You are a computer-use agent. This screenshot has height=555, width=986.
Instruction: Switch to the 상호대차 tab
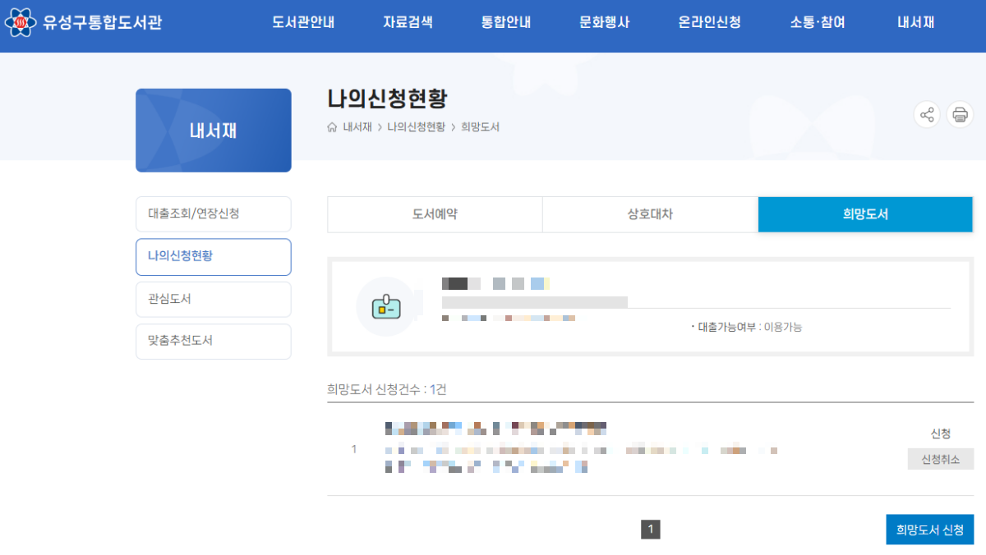click(650, 213)
